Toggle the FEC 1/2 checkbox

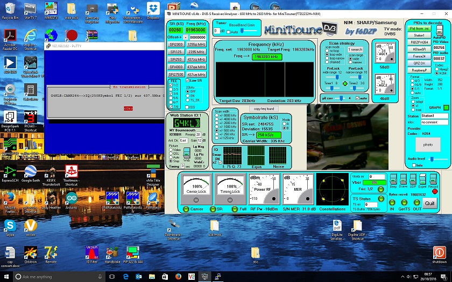(171, 85)
